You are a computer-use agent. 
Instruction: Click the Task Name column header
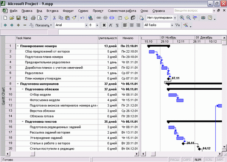[x=57, y=40]
